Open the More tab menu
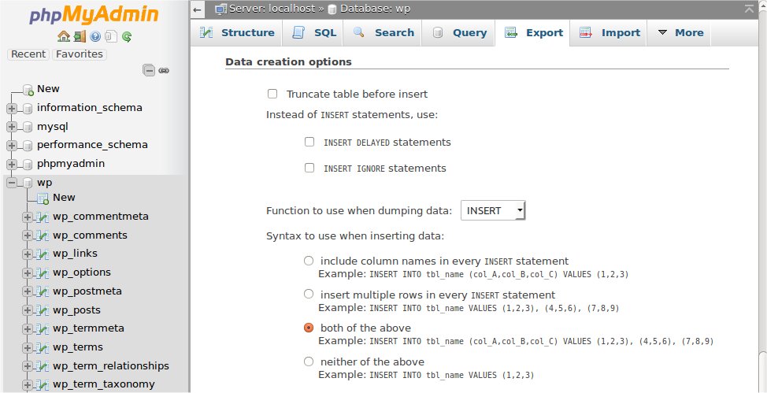 [x=680, y=33]
